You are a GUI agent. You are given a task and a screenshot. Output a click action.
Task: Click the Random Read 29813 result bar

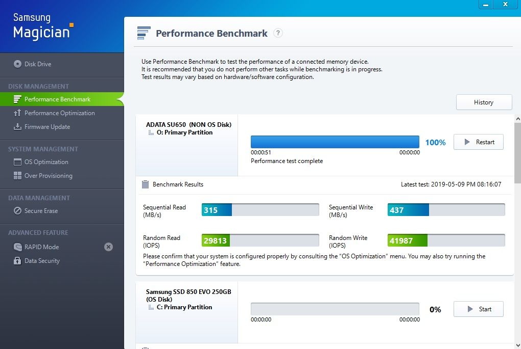(260, 240)
